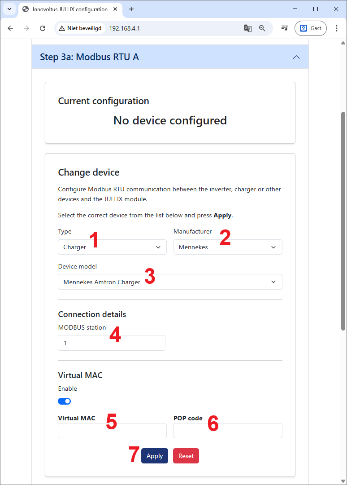Click the MODBUS station input field
Viewport: 347px width, 485px height.
point(112,343)
